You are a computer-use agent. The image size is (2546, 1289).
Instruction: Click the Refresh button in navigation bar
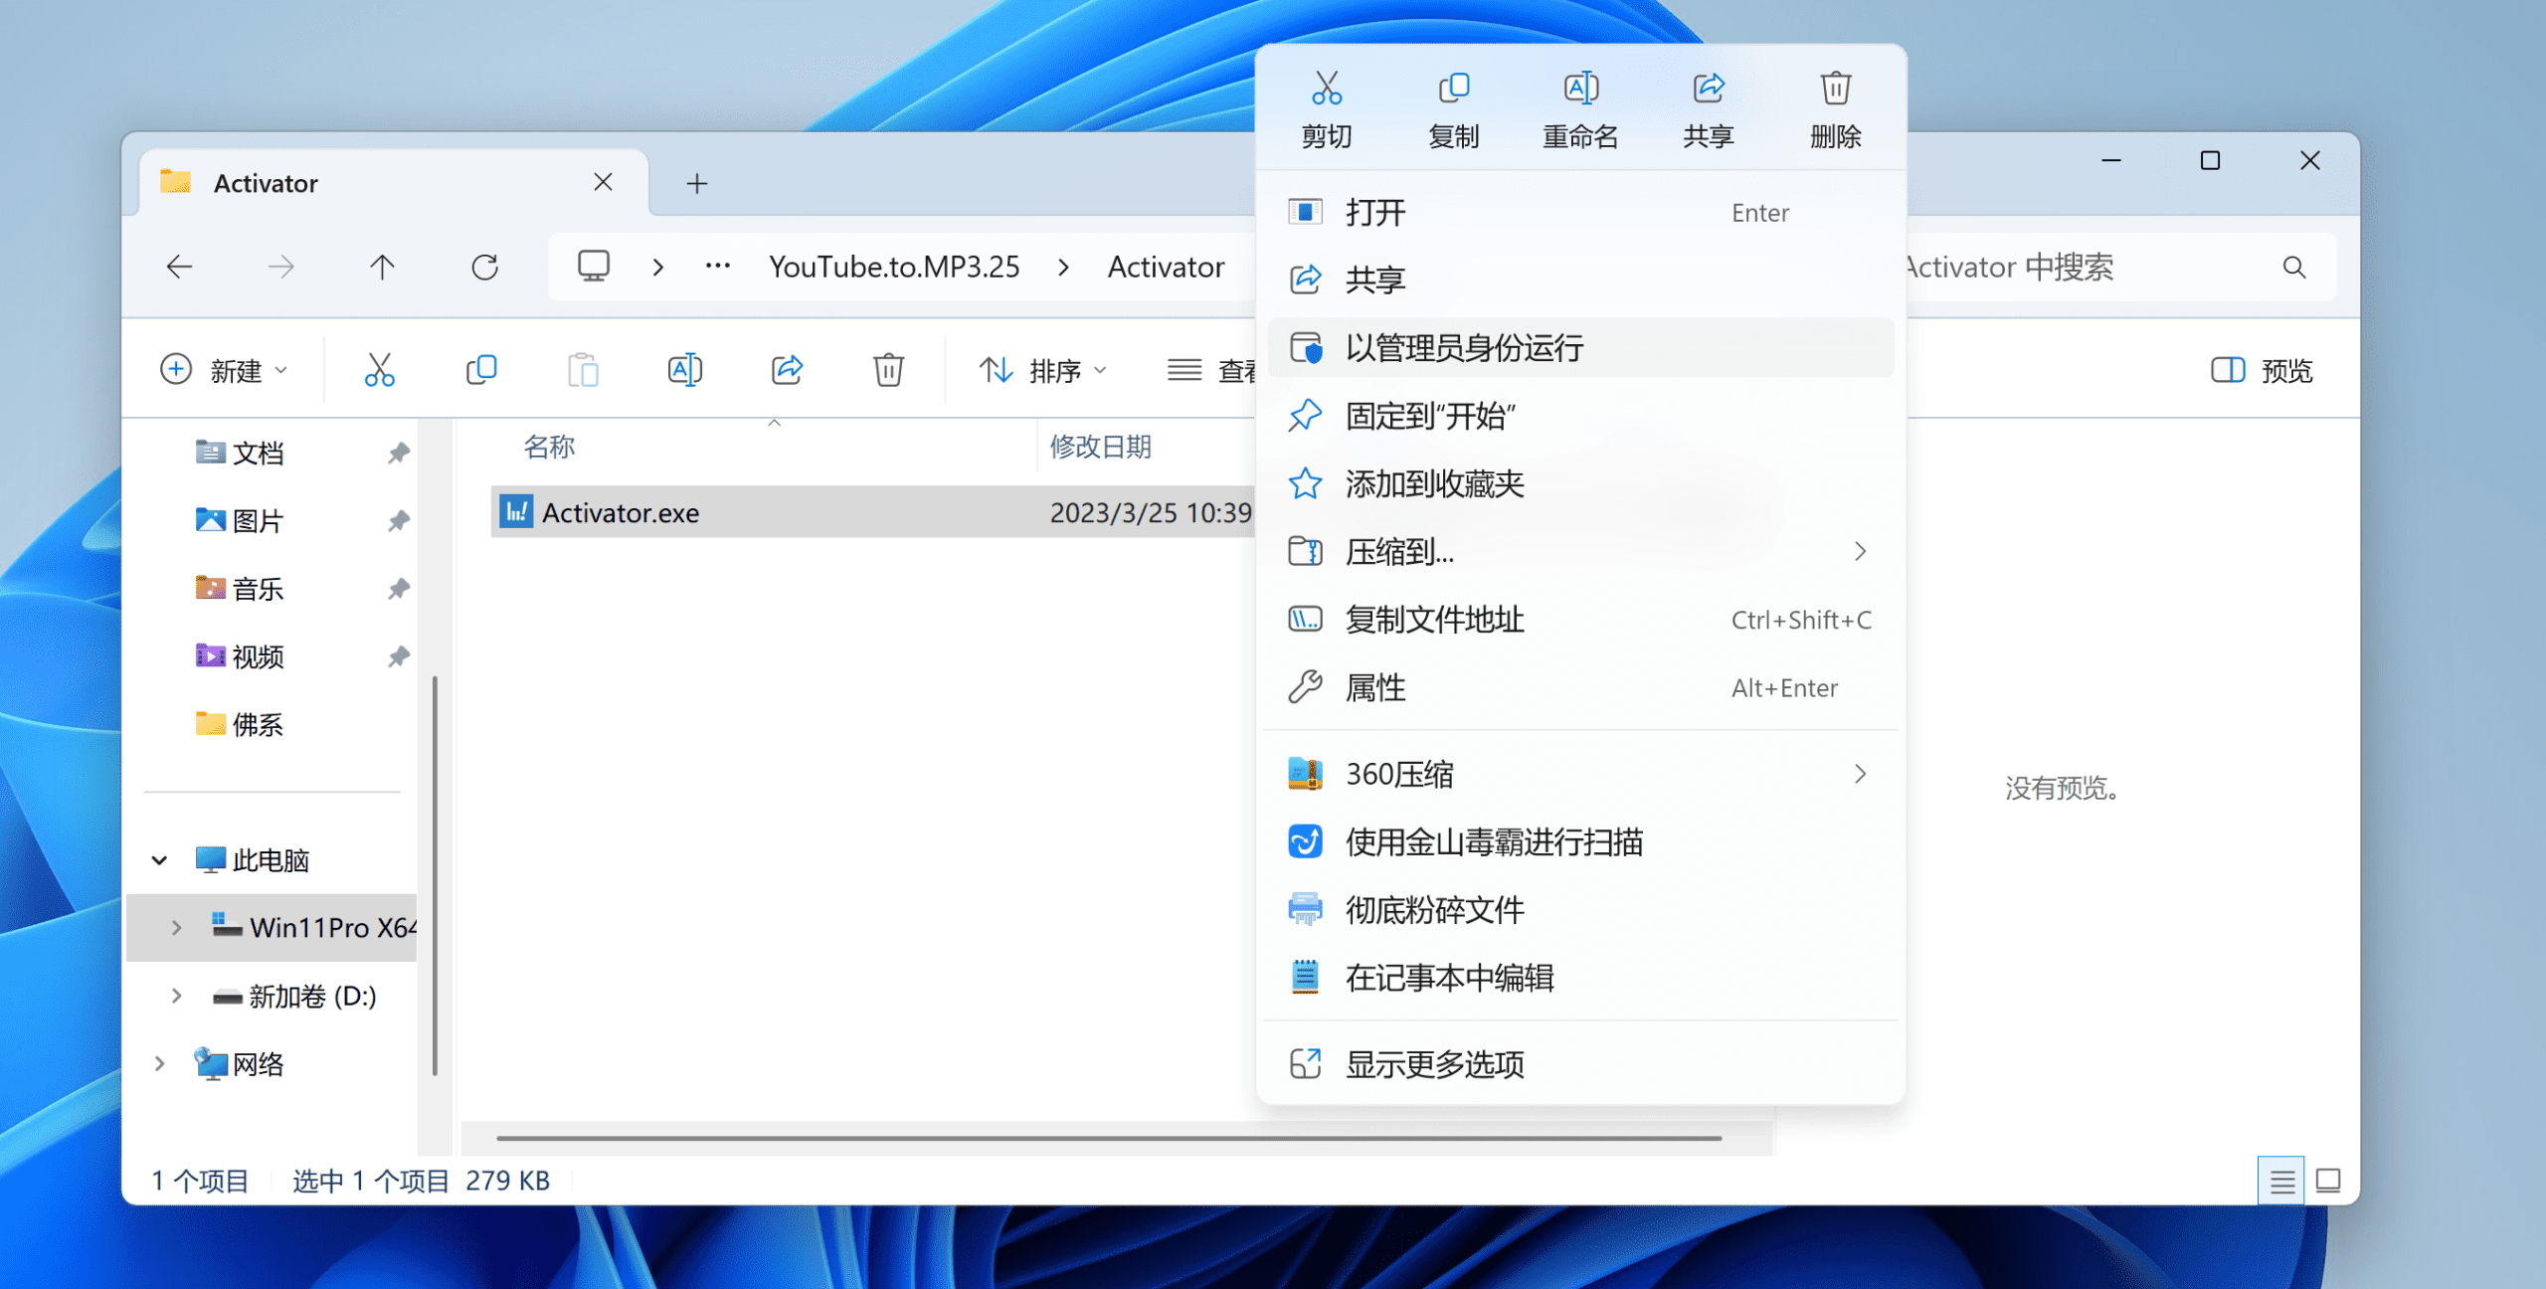pyautogui.click(x=484, y=267)
